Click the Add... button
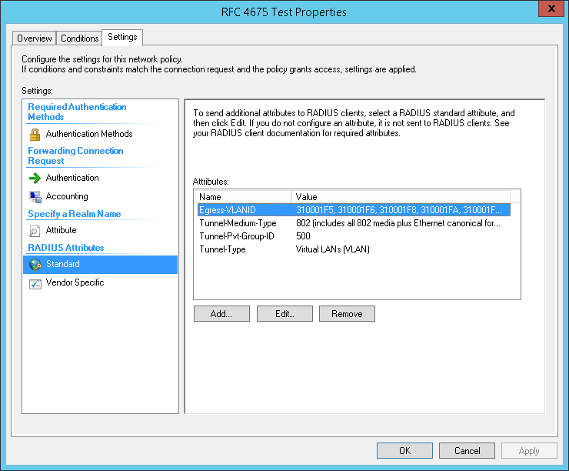The image size is (569, 471). (221, 314)
